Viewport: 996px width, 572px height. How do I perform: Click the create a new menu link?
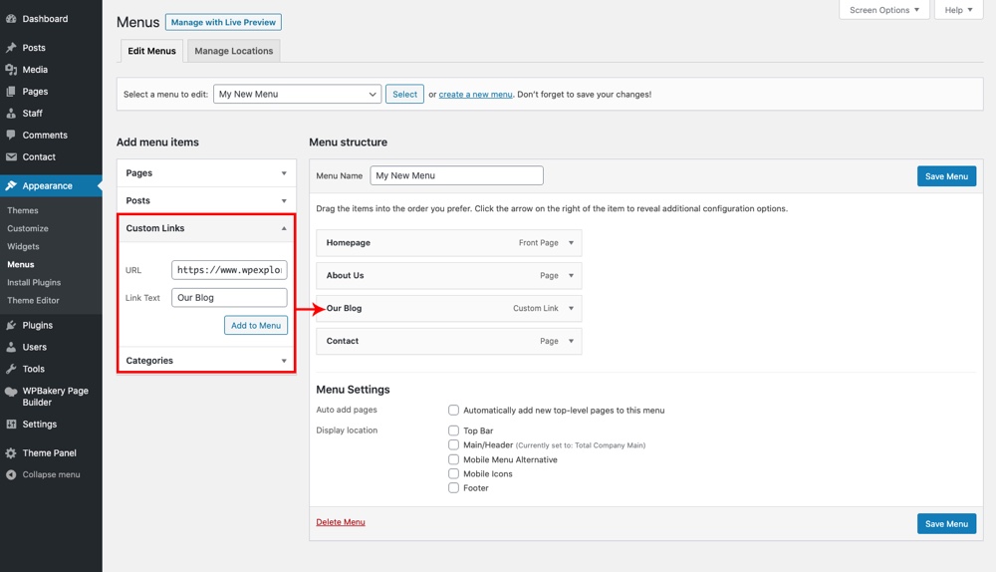475,94
